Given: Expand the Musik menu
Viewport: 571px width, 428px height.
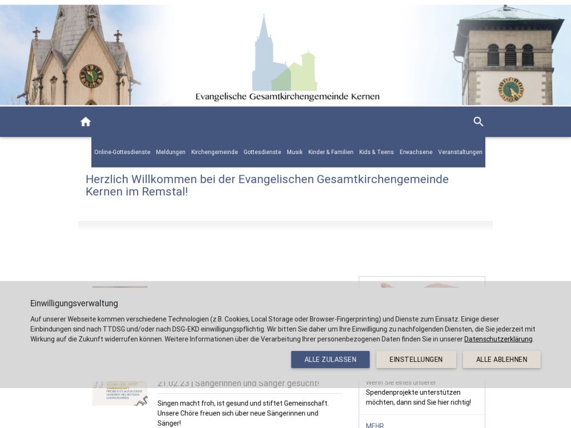Looking at the screenshot, I should click(x=295, y=152).
